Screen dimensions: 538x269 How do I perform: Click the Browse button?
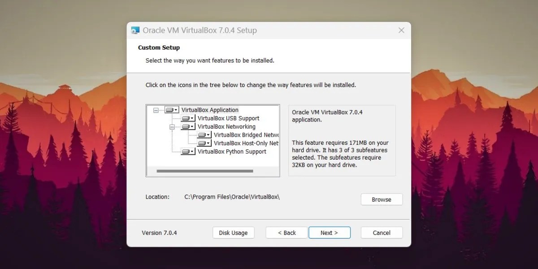pyautogui.click(x=382, y=199)
